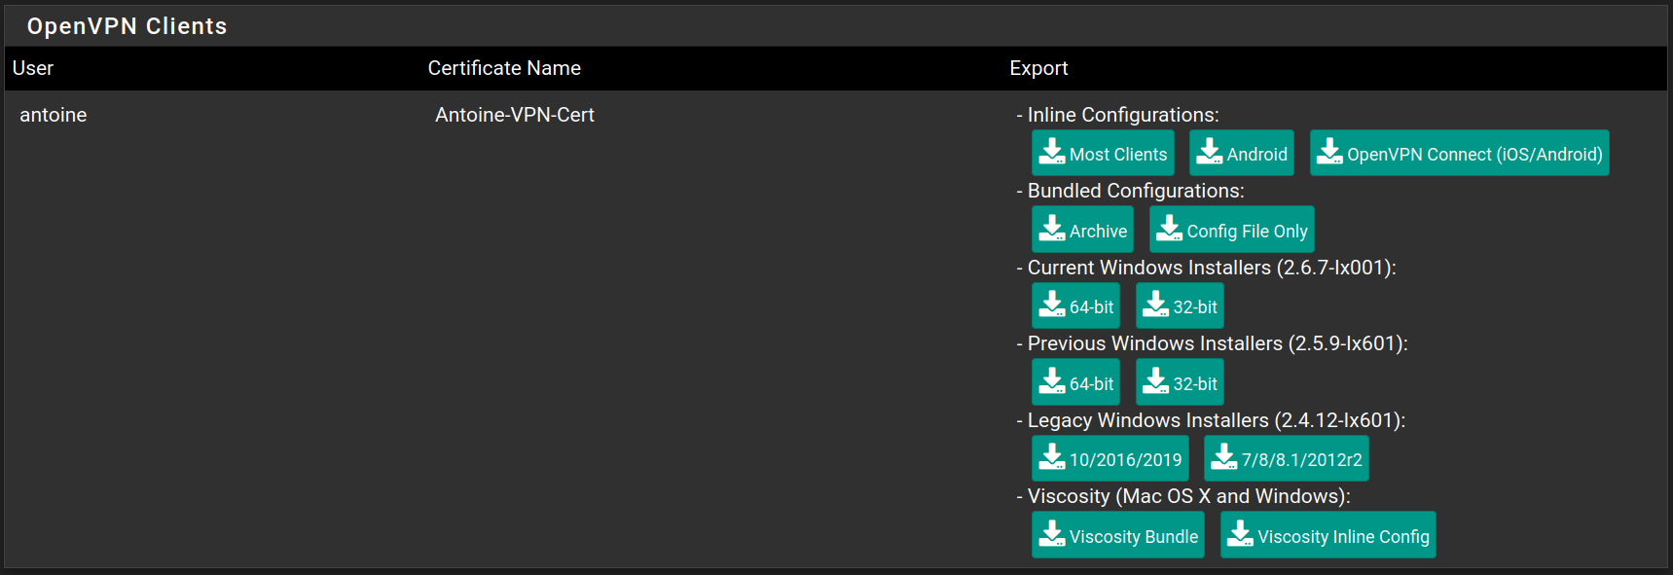Download Viscosity Inline Config
This screenshot has height=575, width=1673.
[x=1328, y=535]
